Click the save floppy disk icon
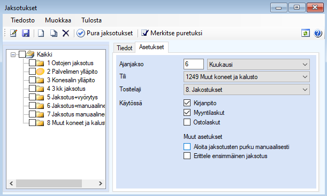Image resolution: width=327 pixels, height=196 pixels. pos(26,33)
